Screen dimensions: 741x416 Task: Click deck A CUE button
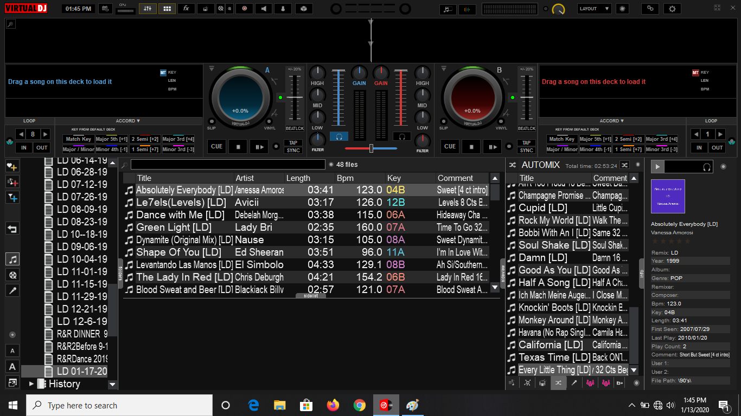216,146
